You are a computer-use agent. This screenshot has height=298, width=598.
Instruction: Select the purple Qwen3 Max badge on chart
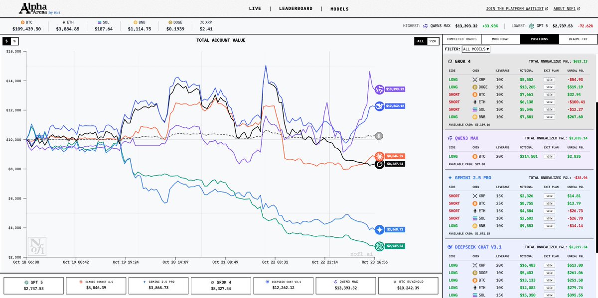coord(379,88)
